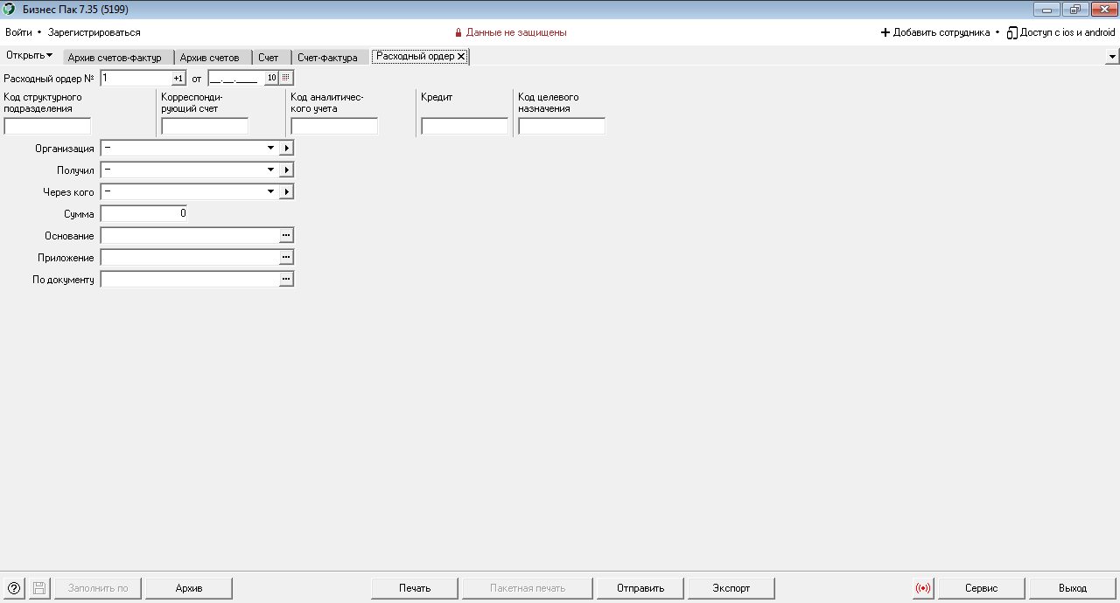The width and height of the screenshot is (1120, 603).
Task: Expand the Получил dropdown list
Action: point(270,170)
